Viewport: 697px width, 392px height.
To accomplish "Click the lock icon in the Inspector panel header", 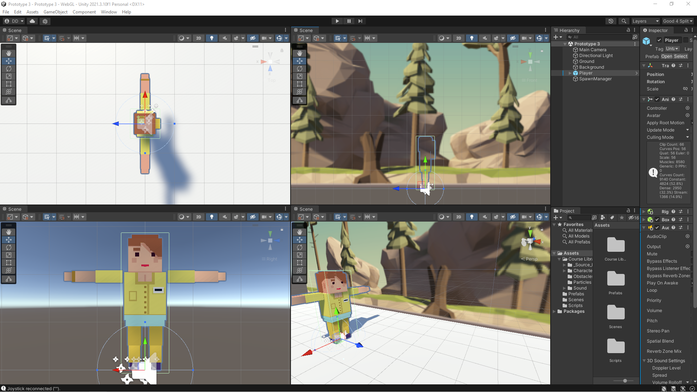I will pos(686,30).
